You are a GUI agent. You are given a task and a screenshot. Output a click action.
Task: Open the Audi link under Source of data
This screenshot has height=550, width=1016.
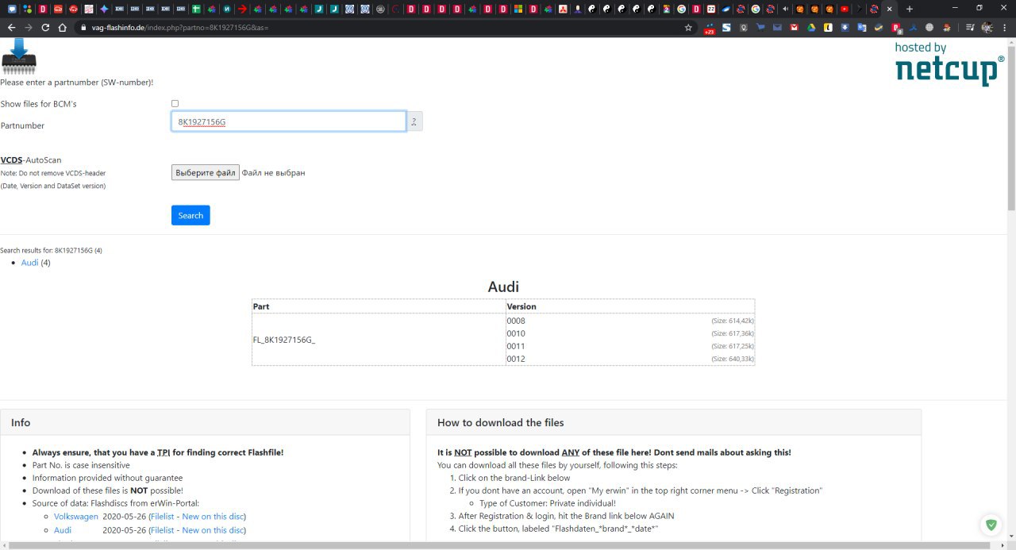63,530
